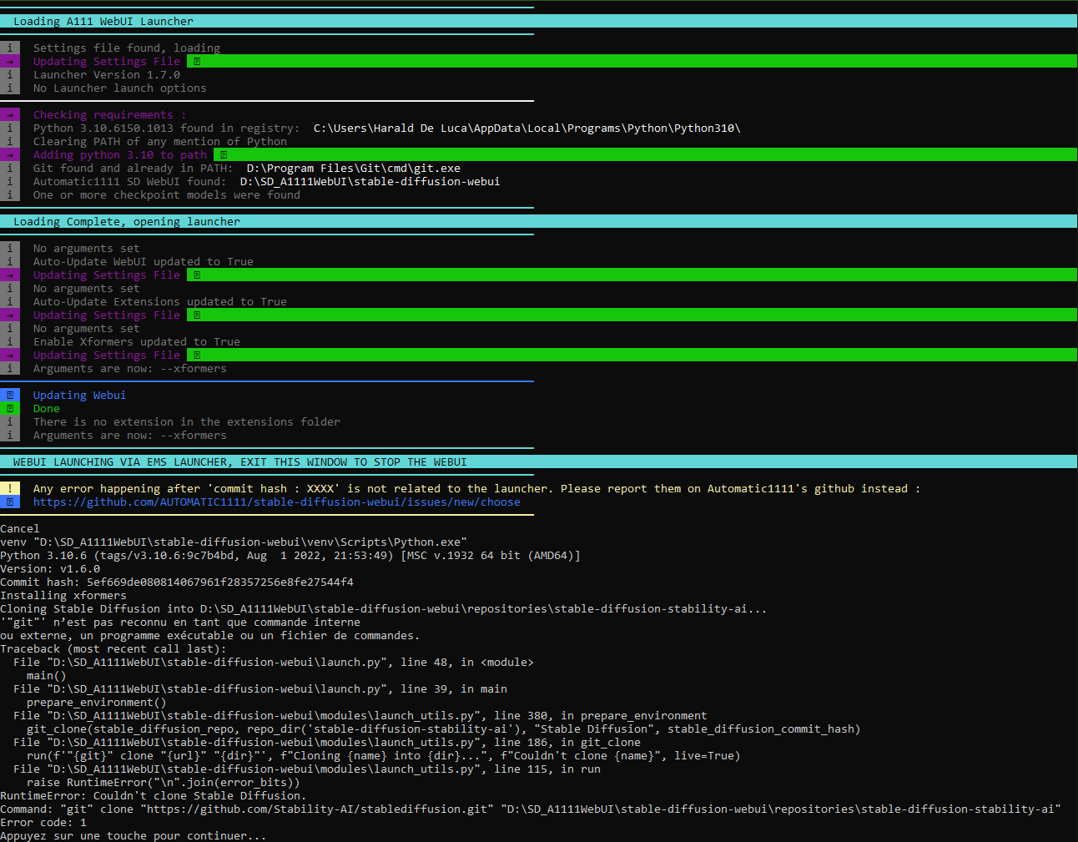Click the purple arrow icon beside "Checking requirements"
The image size is (1078, 842).
coord(10,114)
